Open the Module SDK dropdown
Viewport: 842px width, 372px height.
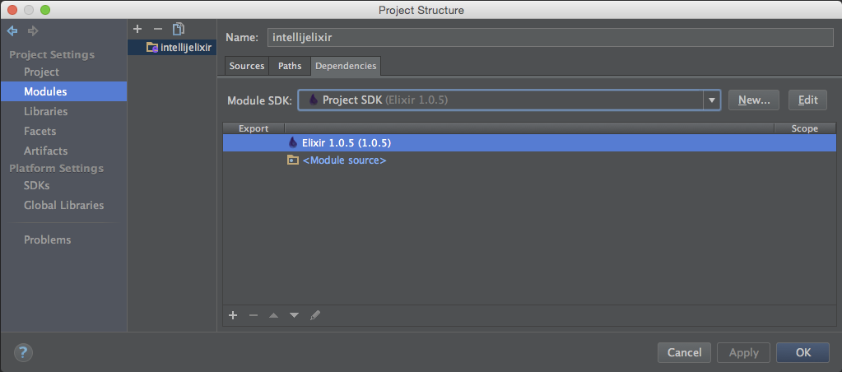(x=711, y=100)
